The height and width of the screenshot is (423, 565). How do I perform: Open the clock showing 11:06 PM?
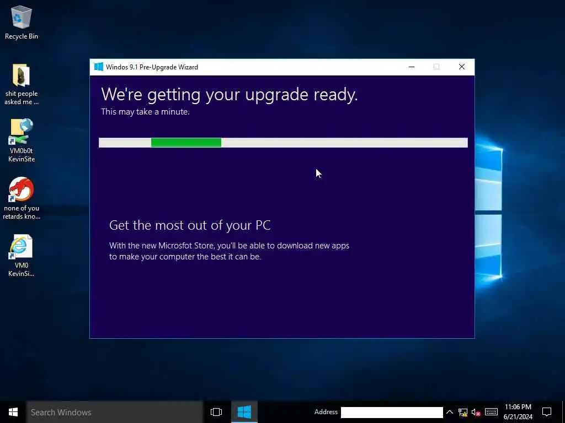518,412
